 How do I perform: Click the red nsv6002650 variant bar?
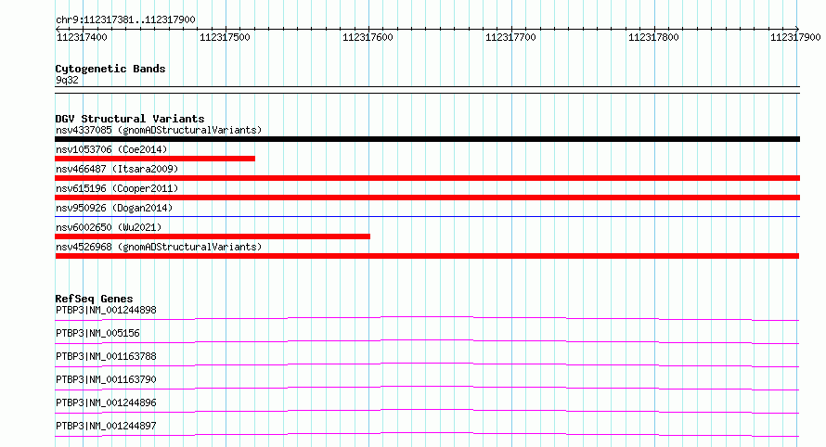213,236
